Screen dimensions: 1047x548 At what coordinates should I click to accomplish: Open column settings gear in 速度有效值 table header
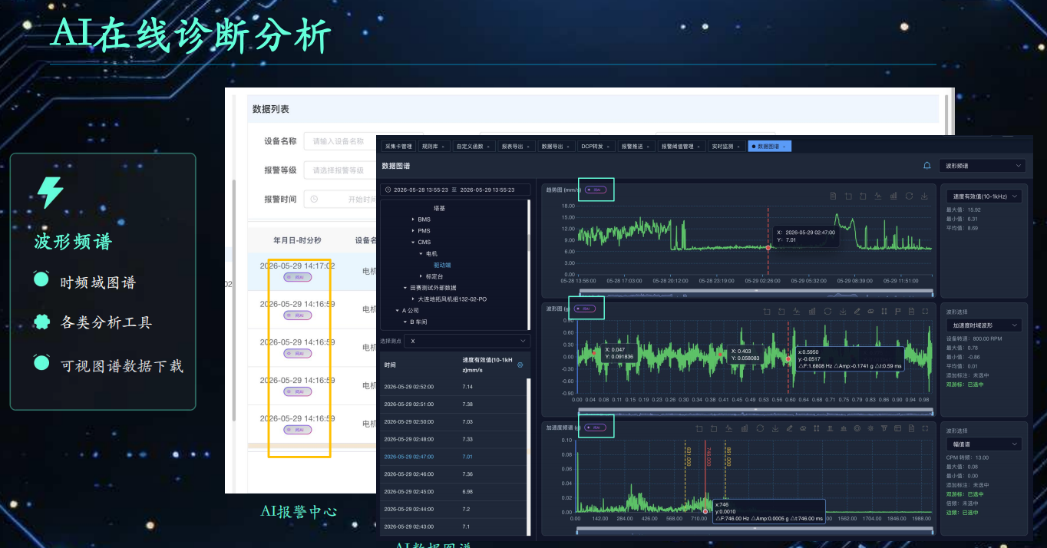point(520,365)
